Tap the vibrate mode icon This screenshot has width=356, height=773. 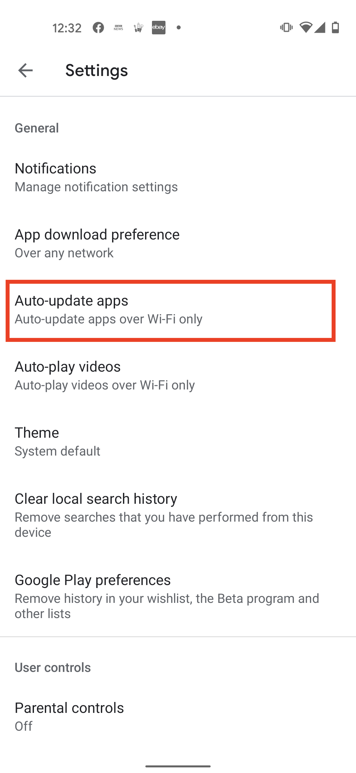286,27
